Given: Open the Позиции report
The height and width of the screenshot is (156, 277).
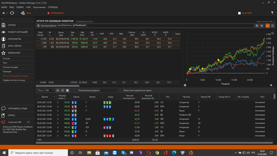Looking at the screenshot, I should [x=7, y=72].
